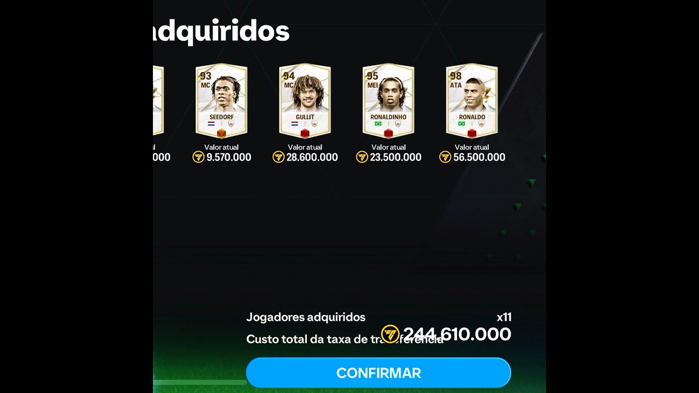Screen dimensions: 699x393
Task: Select the Gullit 94 MC player card
Action: [305, 101]
